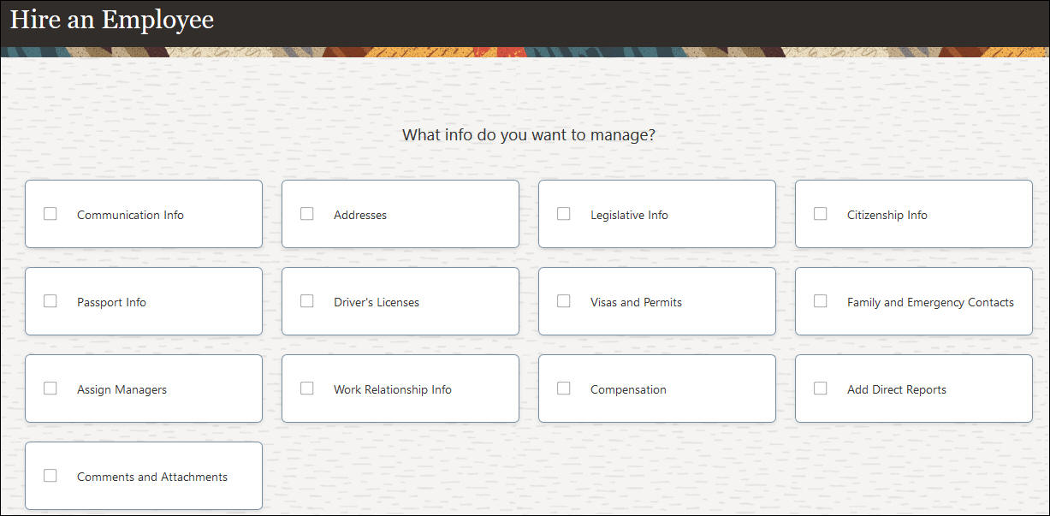Click the Comments and Attachments label
This screenshot has width=1050, height=516.
(x=152, y=477)
